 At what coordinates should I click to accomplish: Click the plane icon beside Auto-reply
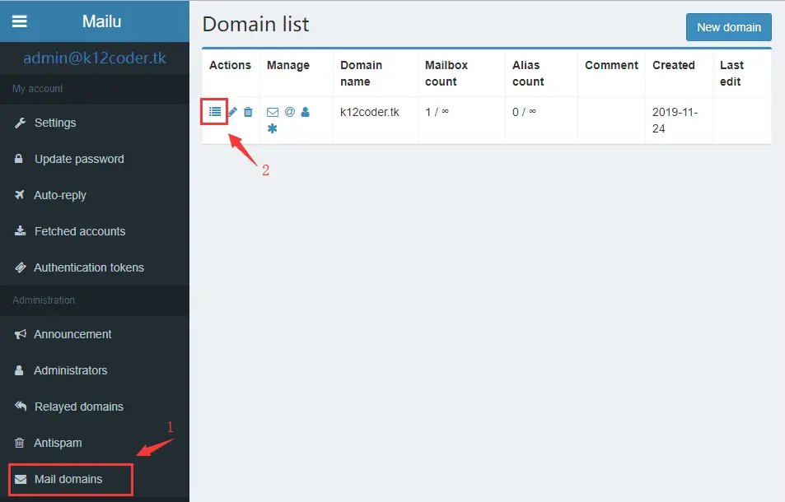tap(20, 194)
